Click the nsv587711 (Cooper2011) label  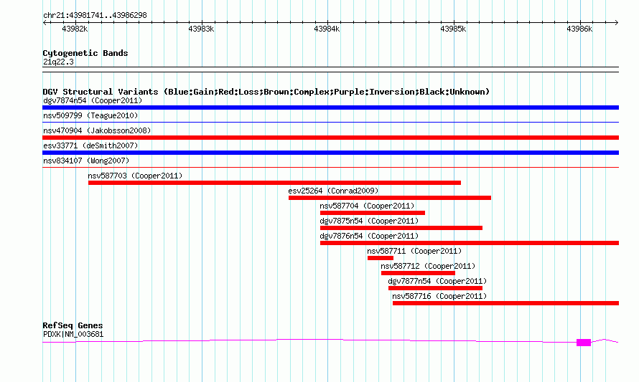[x=414, y=251]
